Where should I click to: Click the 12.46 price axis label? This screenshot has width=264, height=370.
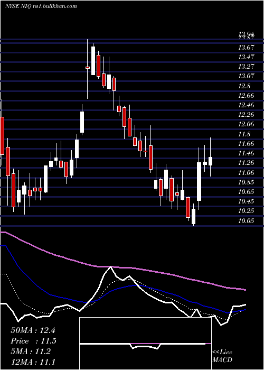tap(247, 105)
